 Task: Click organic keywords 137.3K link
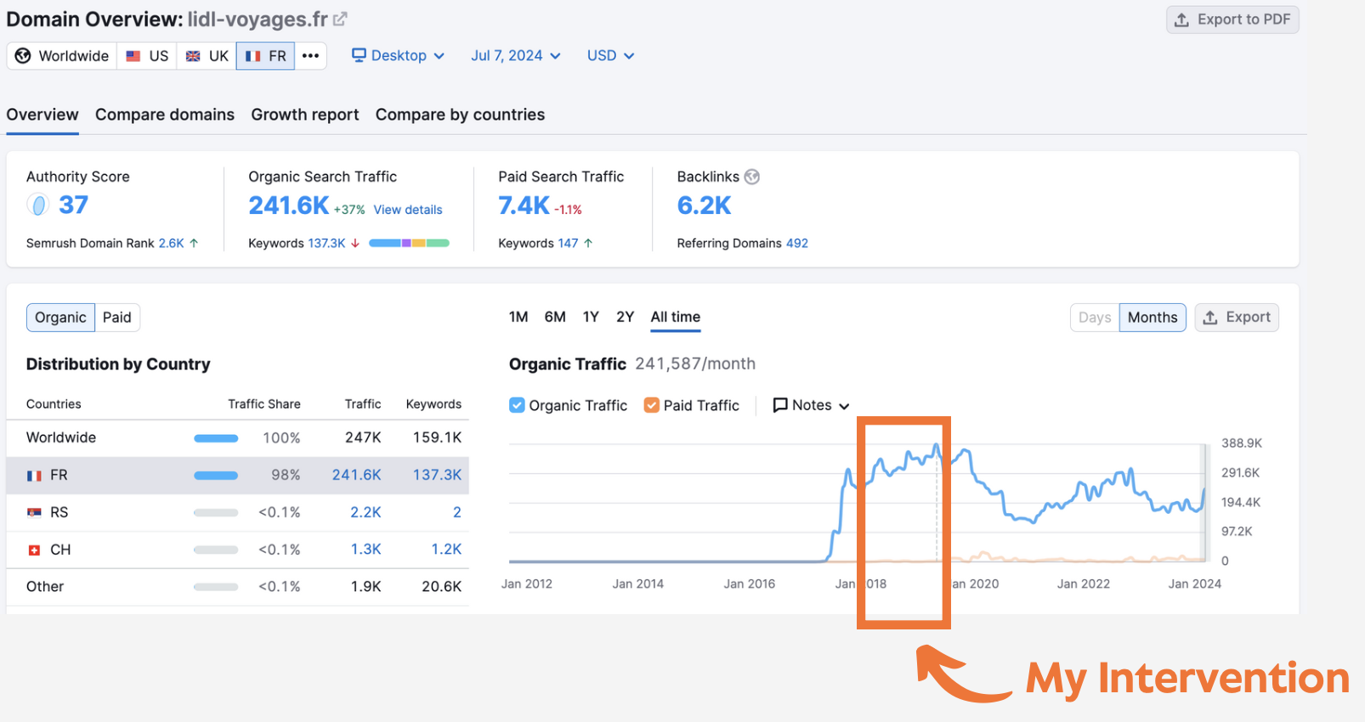[x=326, y=243]
